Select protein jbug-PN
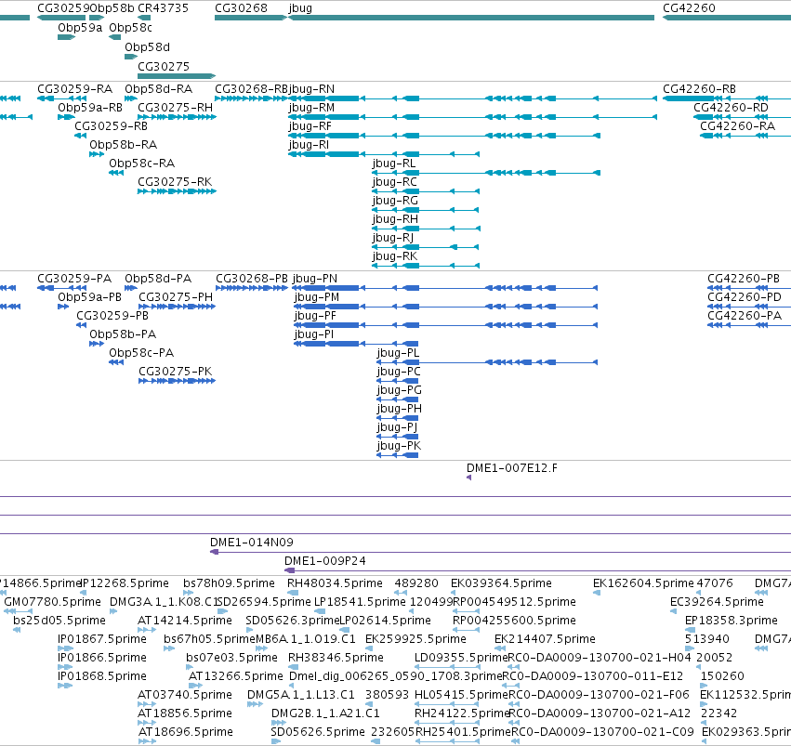Screen dimensions: 791x746 click(x=315, y=279)
